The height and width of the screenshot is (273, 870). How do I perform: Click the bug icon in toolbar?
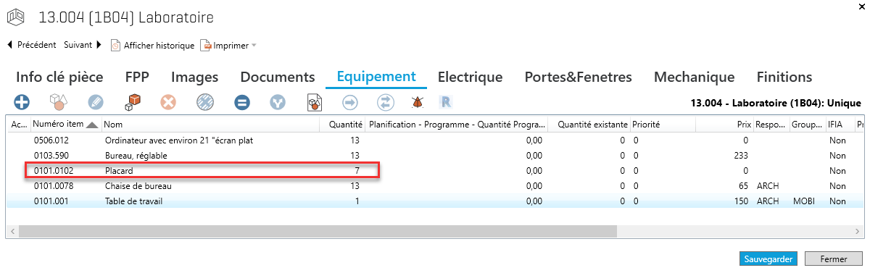418,103
